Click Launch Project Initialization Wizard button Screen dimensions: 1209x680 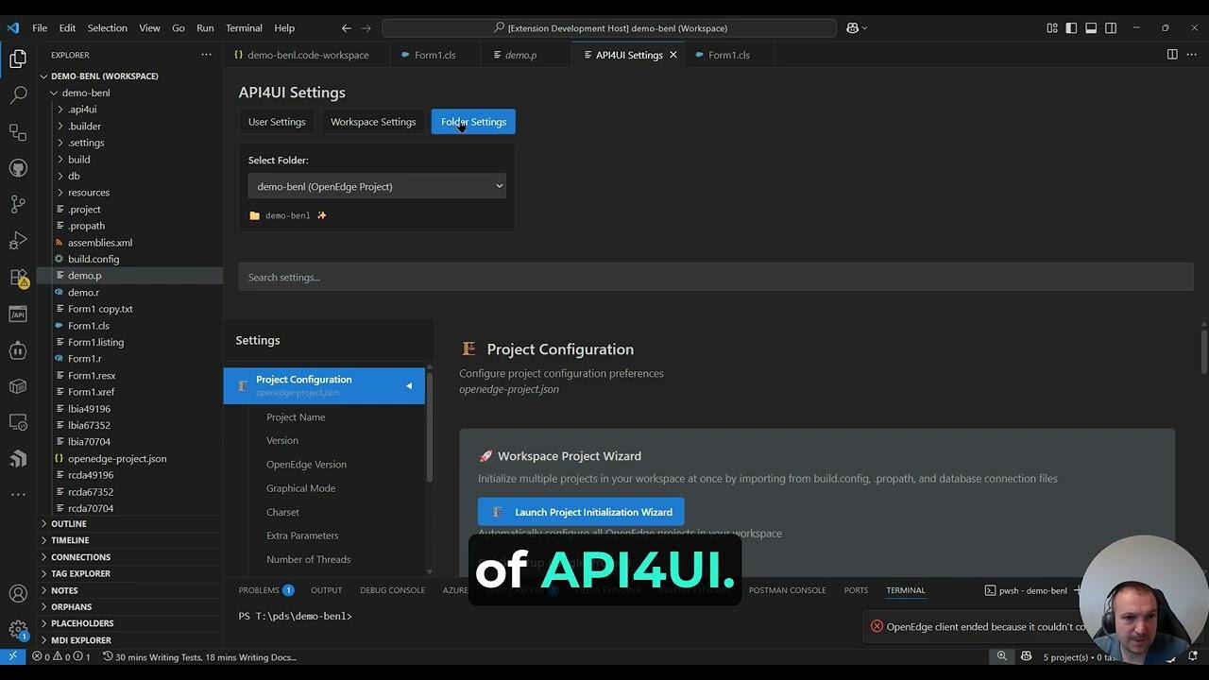(581, 512)
